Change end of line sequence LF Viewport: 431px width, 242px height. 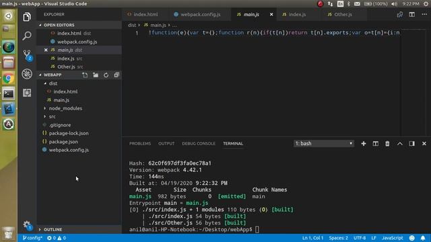tap(374, 238)
